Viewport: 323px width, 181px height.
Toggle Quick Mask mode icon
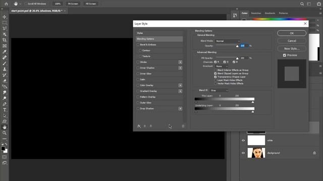pyautogui.click(x=5, y=157)
